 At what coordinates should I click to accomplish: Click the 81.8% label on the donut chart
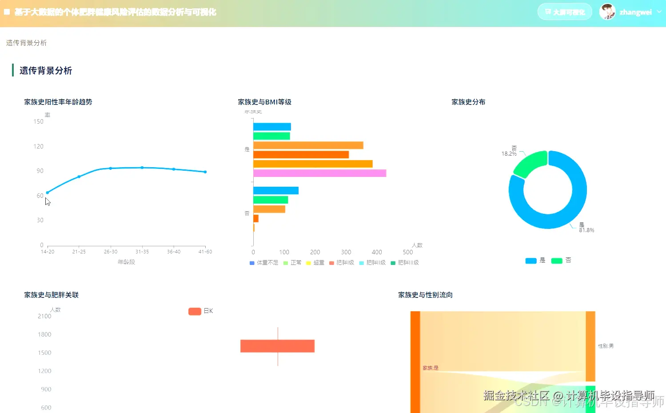(x=586, y=230)
